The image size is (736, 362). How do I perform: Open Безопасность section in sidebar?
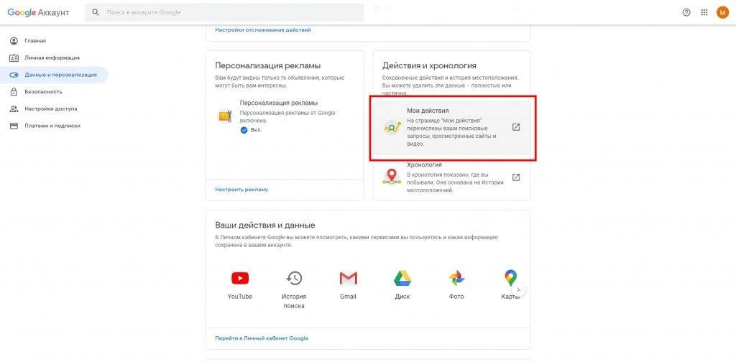43,92
